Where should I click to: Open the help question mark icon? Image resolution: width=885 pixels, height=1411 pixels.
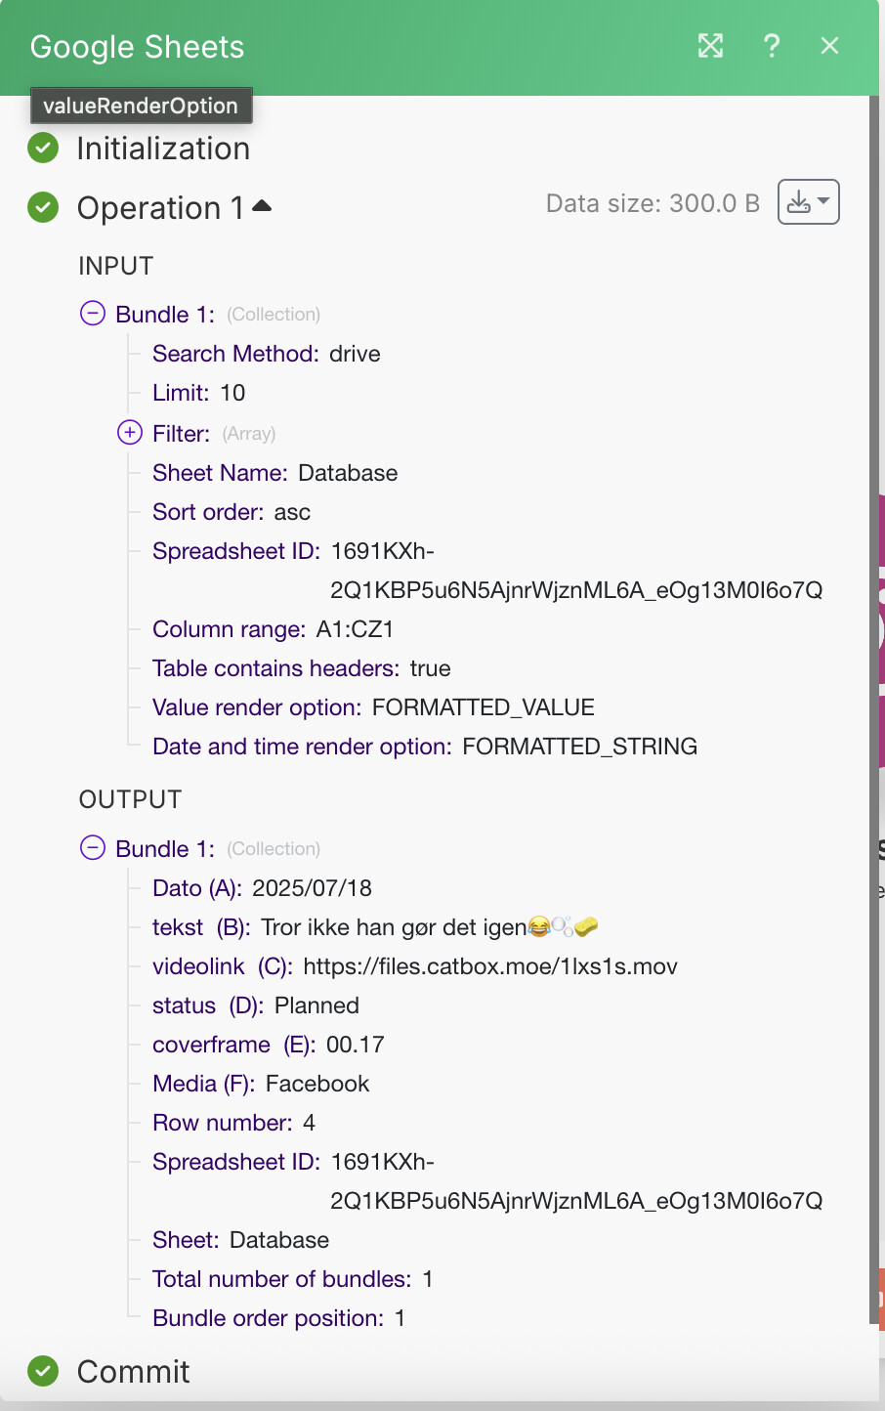pos(772,46)
